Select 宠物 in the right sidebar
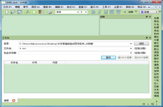This screenshot has width=163, height=107. click(156, 71)
